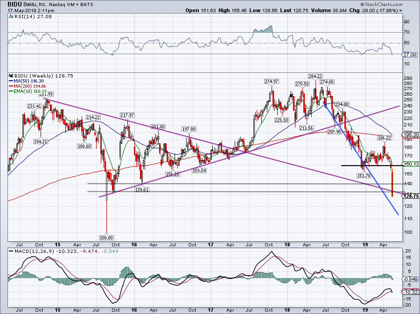Click the 155.28 low price label

(x=173, y=174)
